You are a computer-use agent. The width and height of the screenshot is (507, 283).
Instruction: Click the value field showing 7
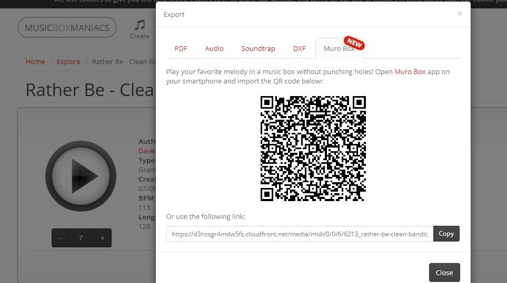click(x=81, y=238)
